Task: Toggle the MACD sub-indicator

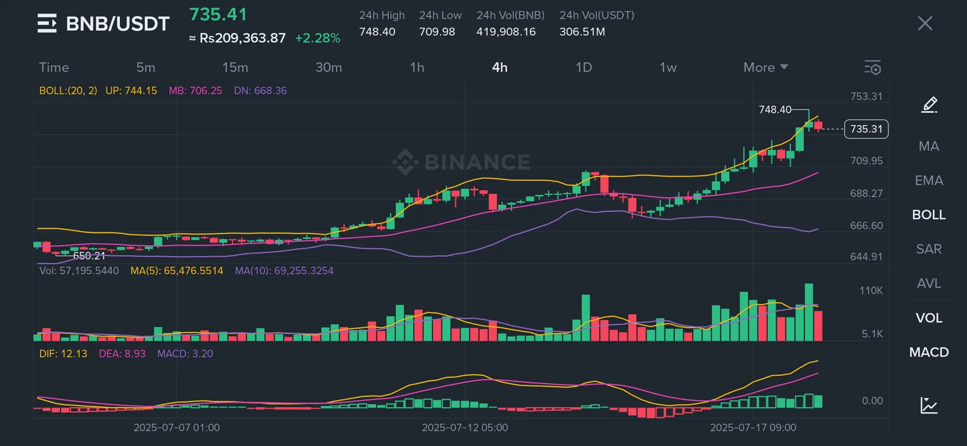Action: [929, 352]
